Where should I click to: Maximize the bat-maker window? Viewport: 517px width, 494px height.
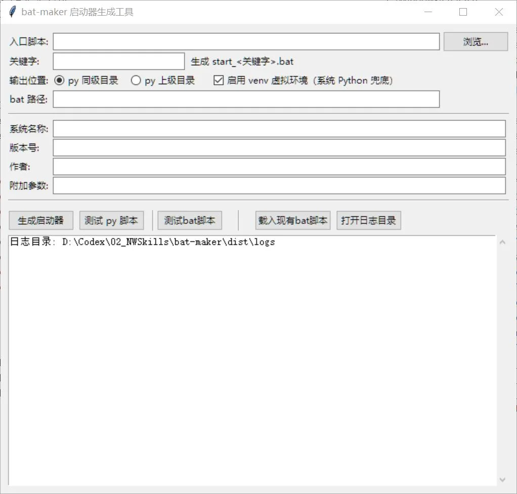463,12
